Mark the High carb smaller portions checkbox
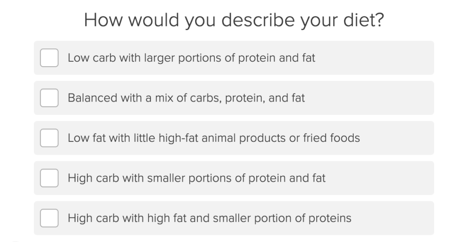Viewport: 468px width, 242px height. click(x=49, y=178)
